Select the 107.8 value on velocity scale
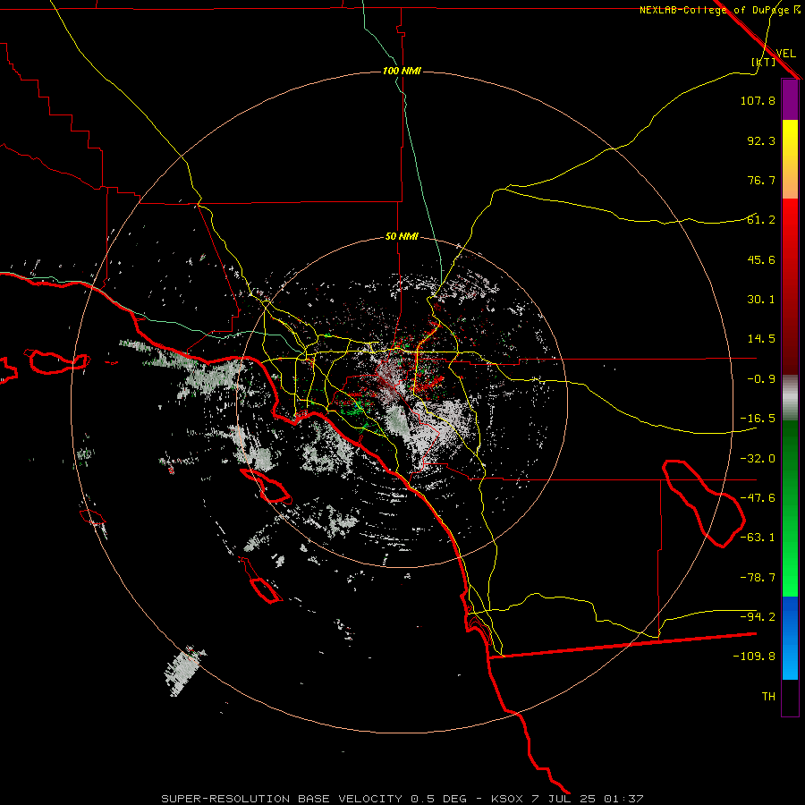This screenshot has height=805, width=805. [x=758, y=100]
